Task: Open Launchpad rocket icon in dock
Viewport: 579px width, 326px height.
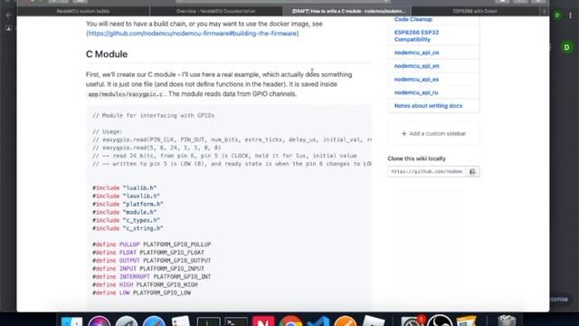Action: click(x=127, y=321)
